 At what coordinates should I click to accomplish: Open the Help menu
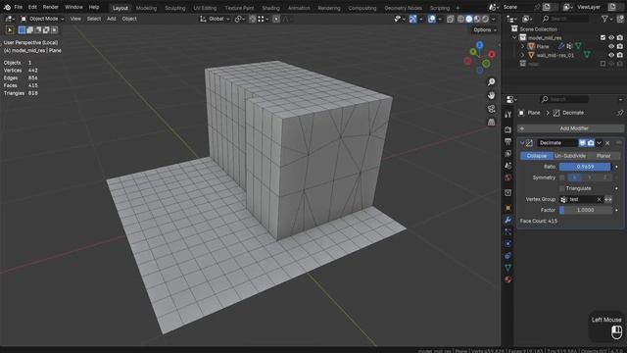94,7
